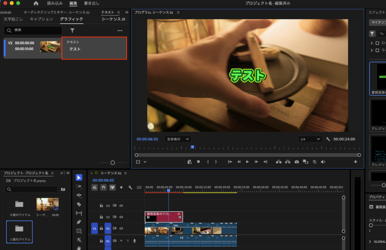386x250 pixels.
Task: Click the Extract button in Program monitor
Action: click(x=288, y=162)
